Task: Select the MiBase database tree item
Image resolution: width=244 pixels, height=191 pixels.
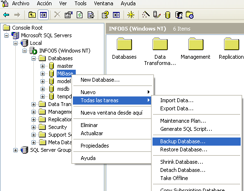Action: click(66, 74)
